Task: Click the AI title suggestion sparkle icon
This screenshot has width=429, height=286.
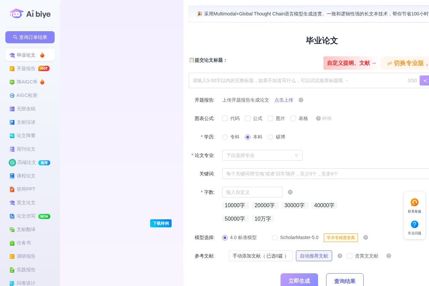Action: [425, 80]
